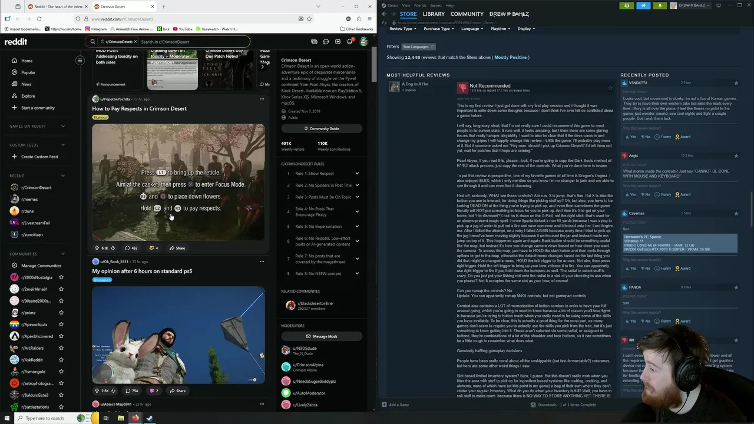This screenshot has height=424, width=754.
Task: Open Steam Friends menu
Action: pos(420,5)
